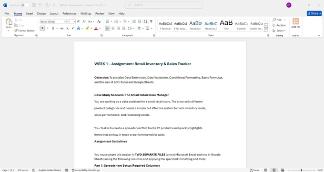This screenshot has height=172, width=324.
Task: Open Paragraph dialog launcher
Action: tap(154, 36)
